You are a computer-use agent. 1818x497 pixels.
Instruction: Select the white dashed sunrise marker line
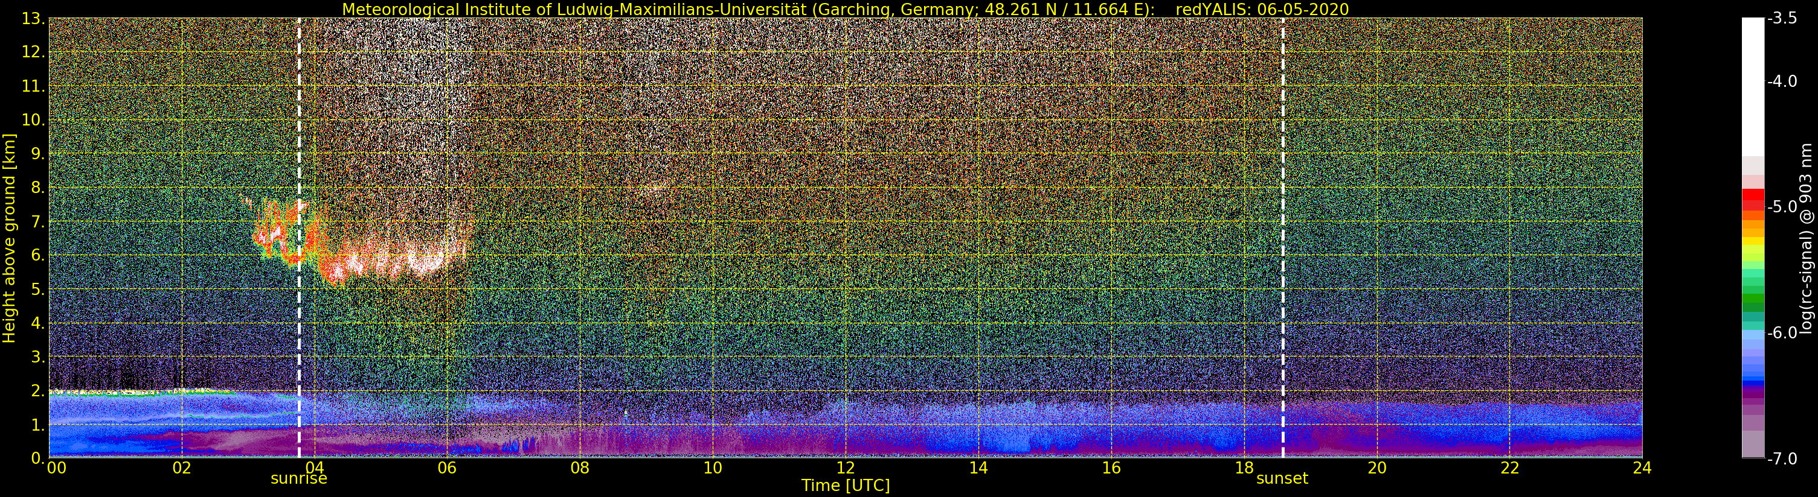298,238
